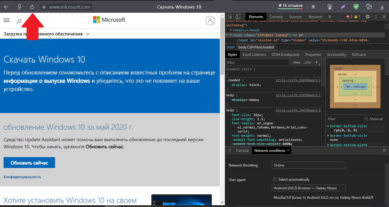Open the drawer three-dot menu
The height and width of the screenshot is (207, 389).
(x=230, y=150)
